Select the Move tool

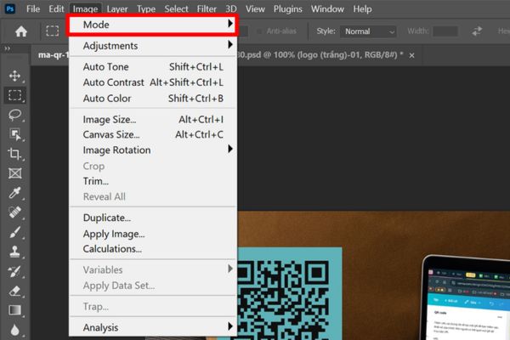14,76
